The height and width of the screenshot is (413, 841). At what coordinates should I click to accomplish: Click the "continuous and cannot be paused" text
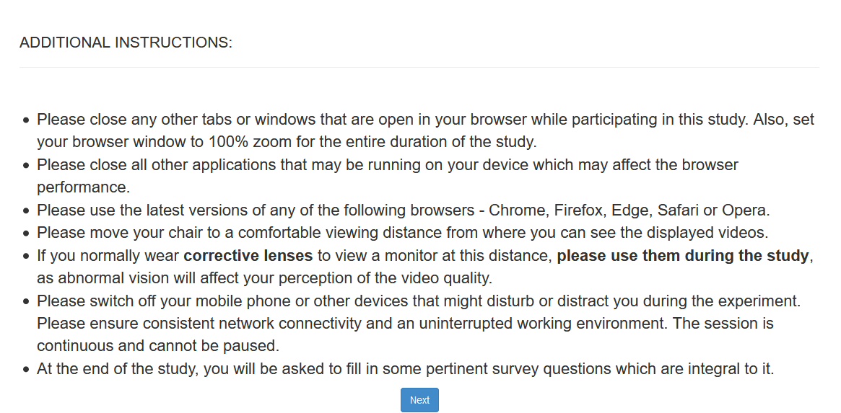pyautogui.click(x=157, y=346)
